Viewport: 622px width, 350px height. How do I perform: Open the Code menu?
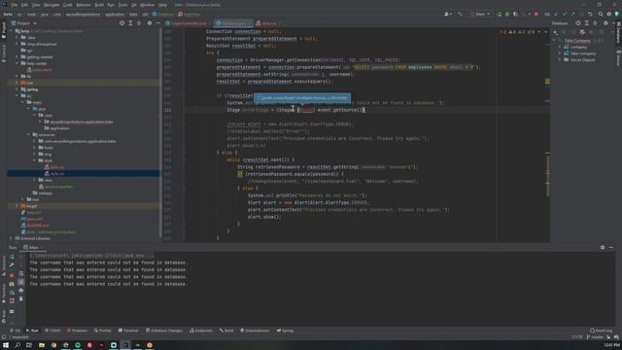(x=68, y=5)
